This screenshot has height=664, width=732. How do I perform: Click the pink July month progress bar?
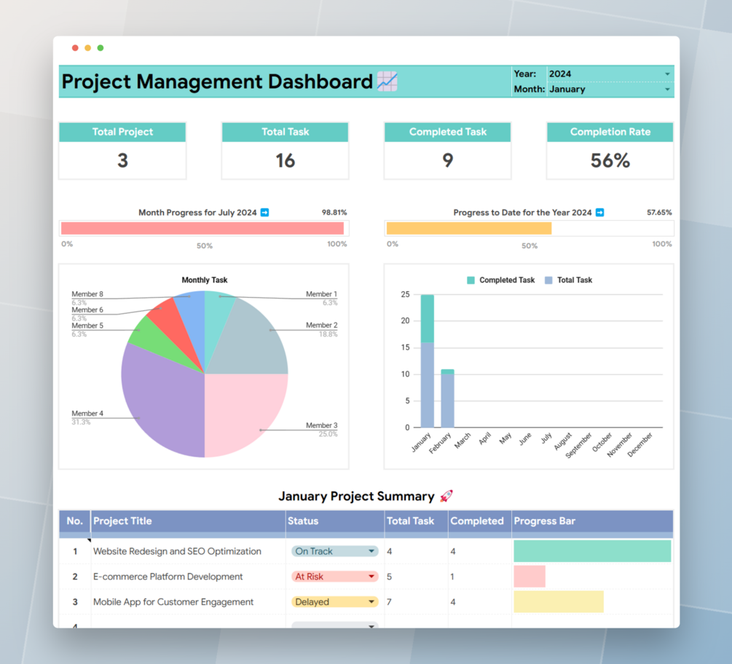pos(202,228)
